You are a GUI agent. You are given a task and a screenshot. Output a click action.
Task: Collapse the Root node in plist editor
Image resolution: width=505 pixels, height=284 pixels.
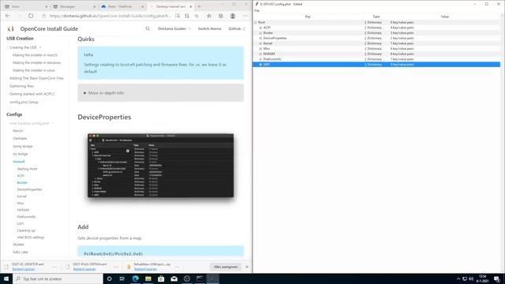[x=256, y=22]
